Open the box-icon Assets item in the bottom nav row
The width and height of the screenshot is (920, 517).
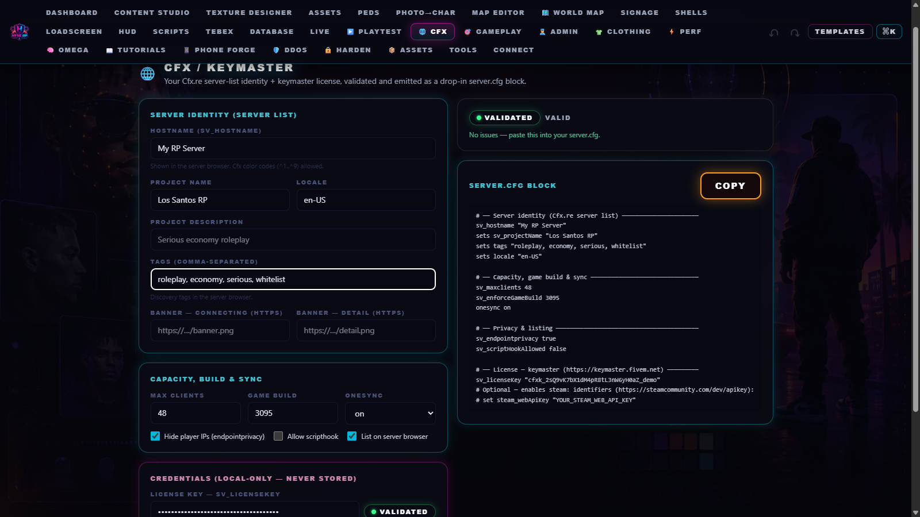pos(411,50)
